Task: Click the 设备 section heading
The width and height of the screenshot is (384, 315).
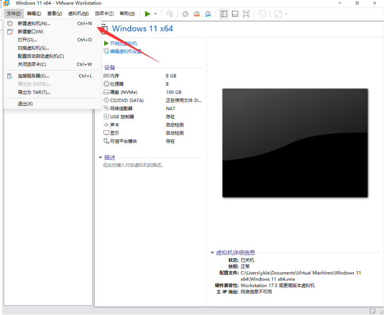Action: click(x=109, y=67)
